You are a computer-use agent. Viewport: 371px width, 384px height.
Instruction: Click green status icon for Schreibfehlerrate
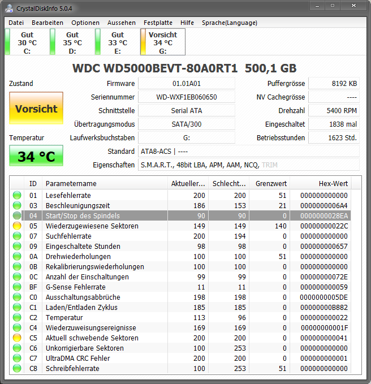tap(17, 368)
